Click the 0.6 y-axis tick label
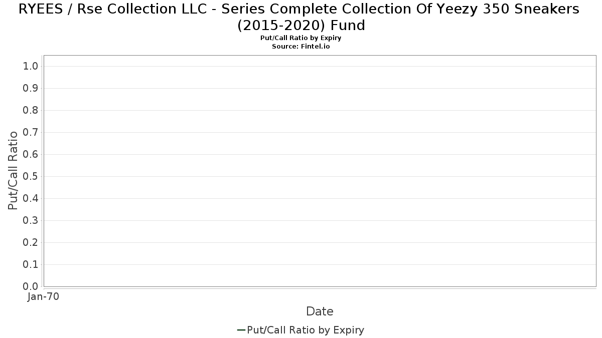This screenshot has height=338, width=602. pyautogui.click(x=31, y=154)
